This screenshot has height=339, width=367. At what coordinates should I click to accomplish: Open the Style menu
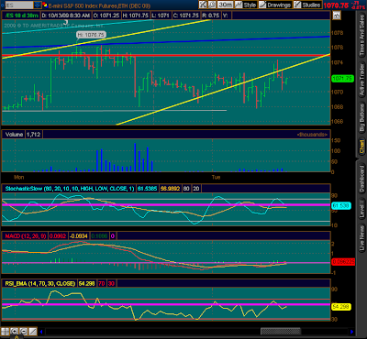click(x=246, y=5)
